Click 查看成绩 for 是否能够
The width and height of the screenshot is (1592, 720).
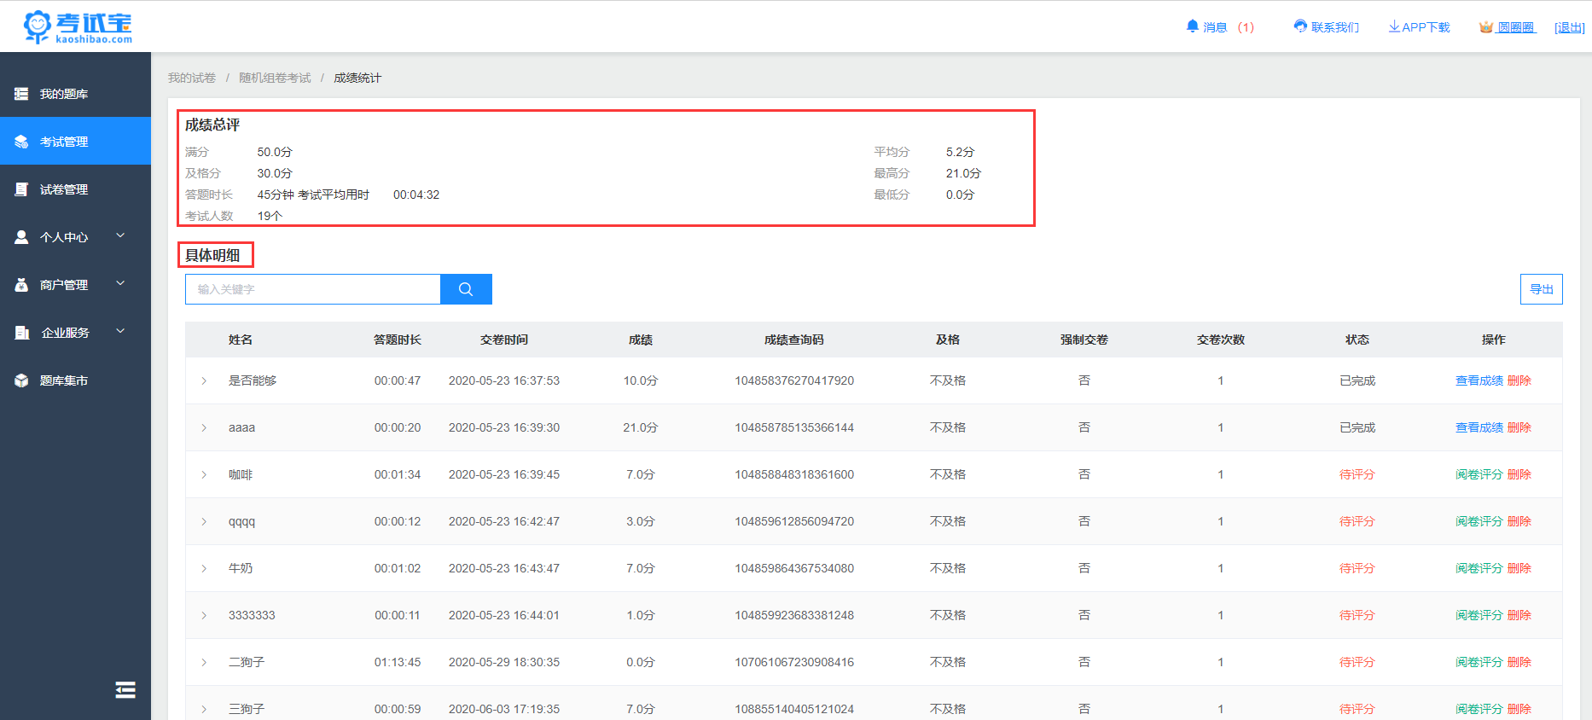pyautogui.click(x=1479, y=380)
